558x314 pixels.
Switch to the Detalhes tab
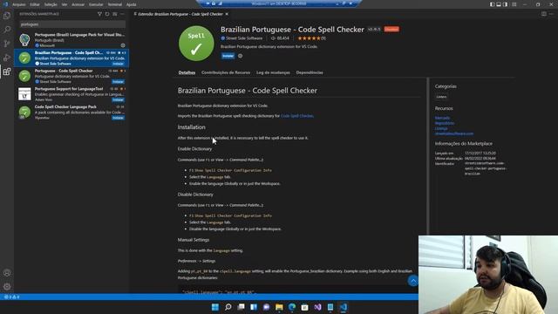click(187, 72)
